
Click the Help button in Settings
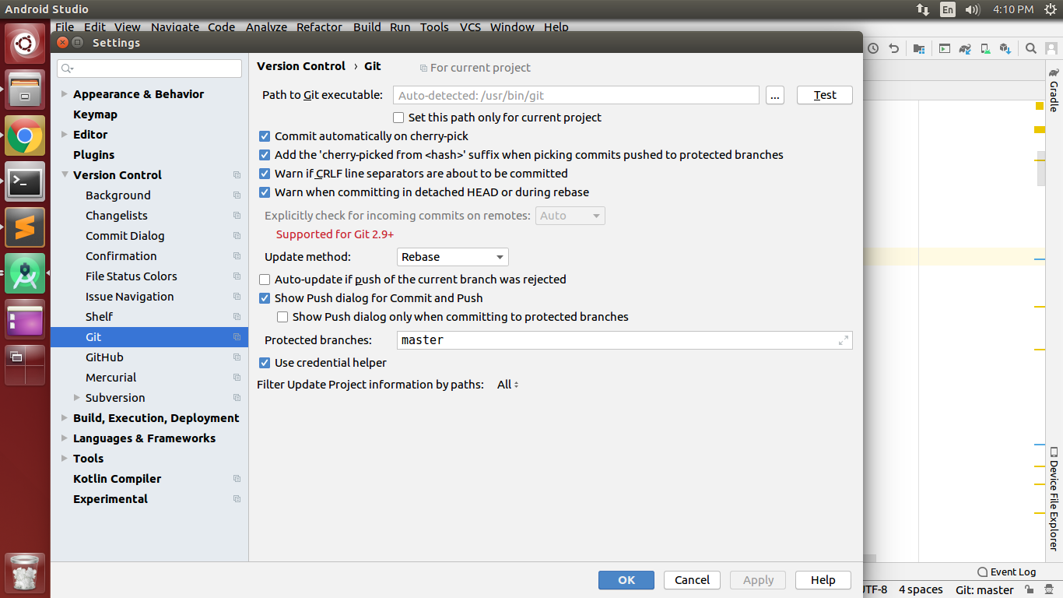[x=823, y=580]
